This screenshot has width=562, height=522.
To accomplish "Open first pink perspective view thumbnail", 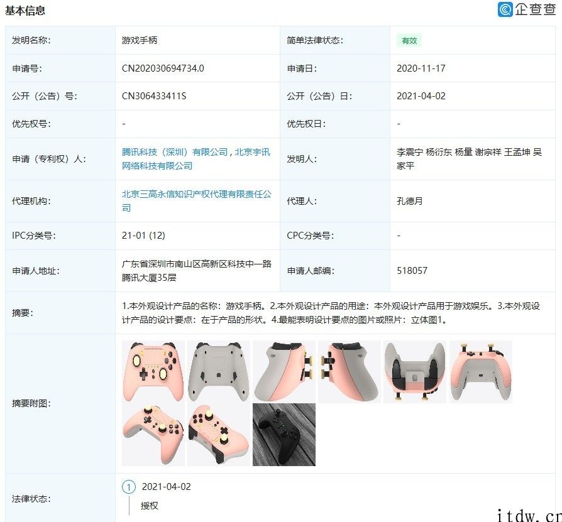I will coord(153,435).
